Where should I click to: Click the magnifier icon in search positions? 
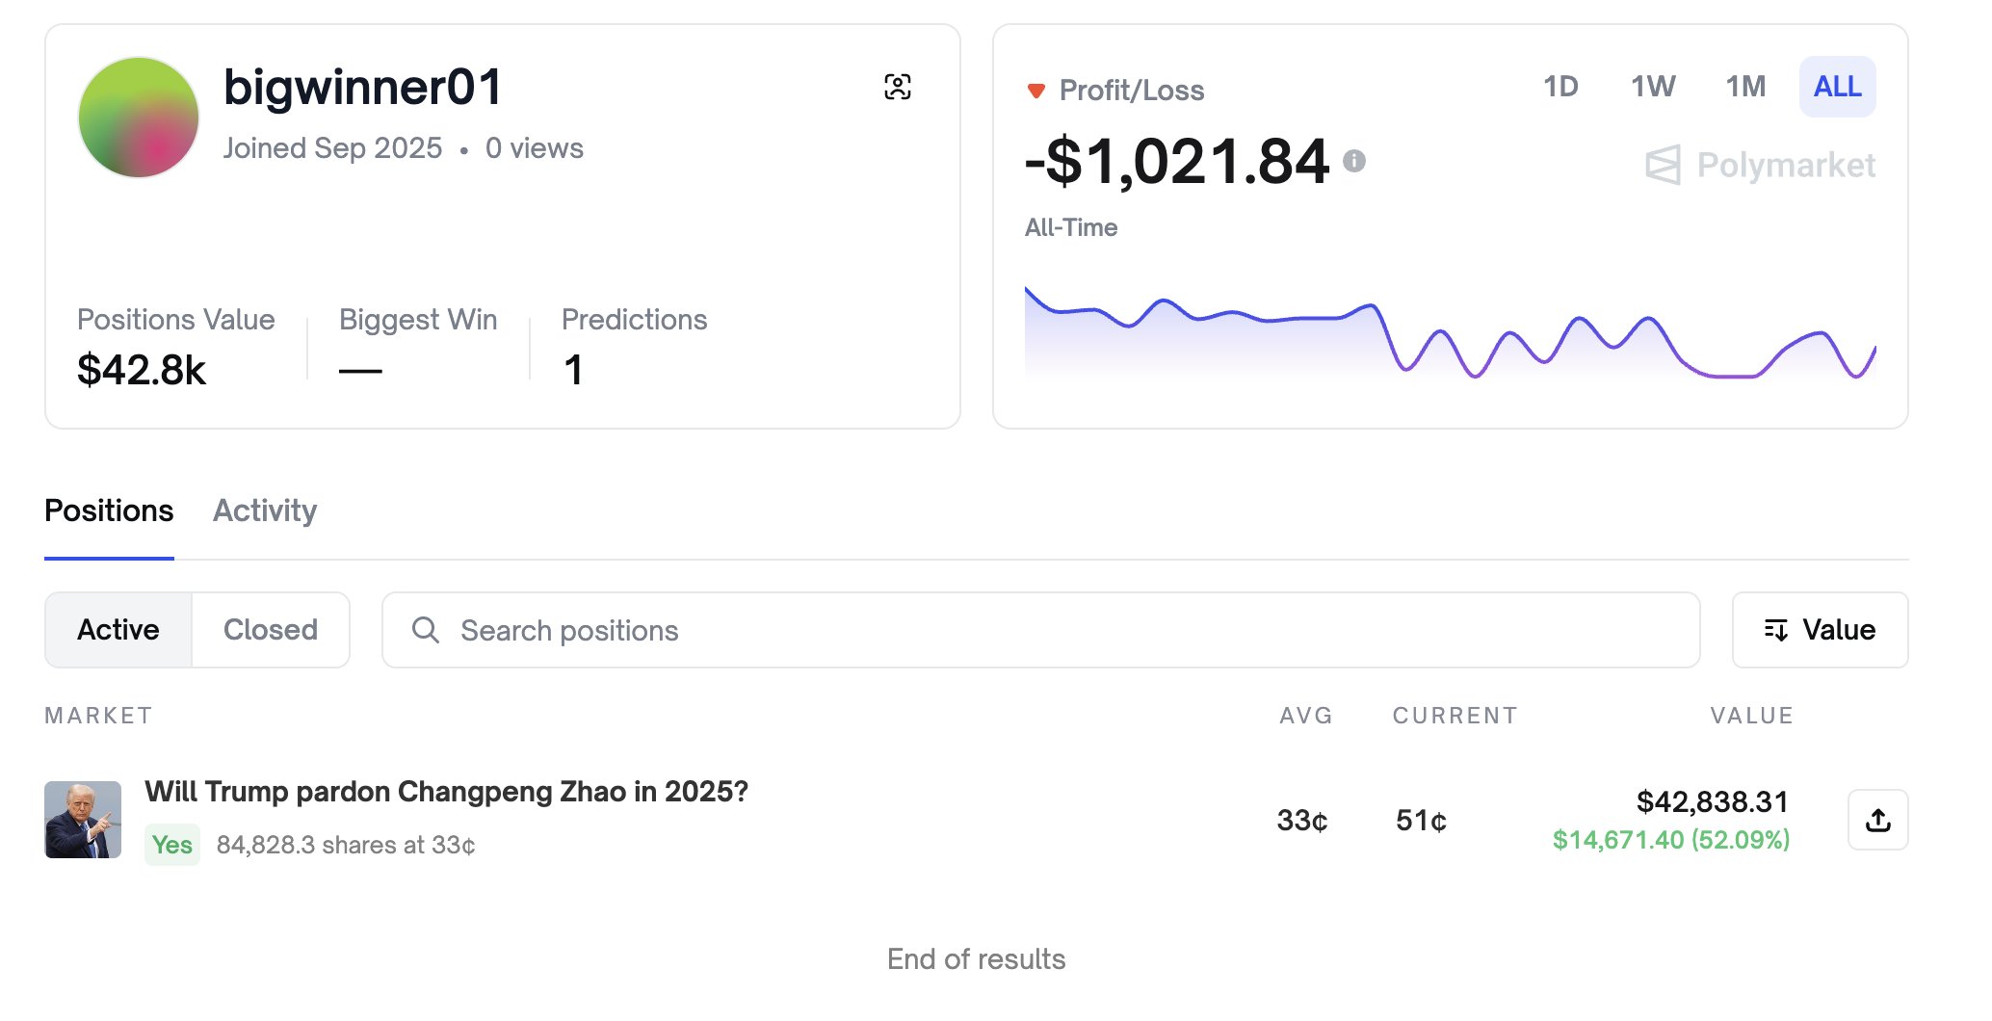pos(425,630)
